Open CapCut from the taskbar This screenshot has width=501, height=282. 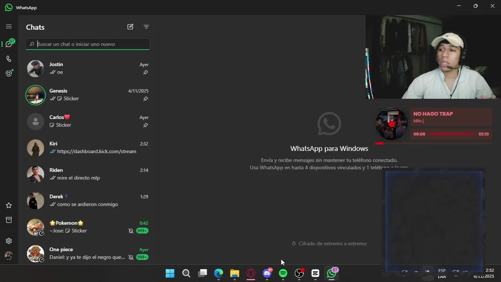[x=315, y=273]
